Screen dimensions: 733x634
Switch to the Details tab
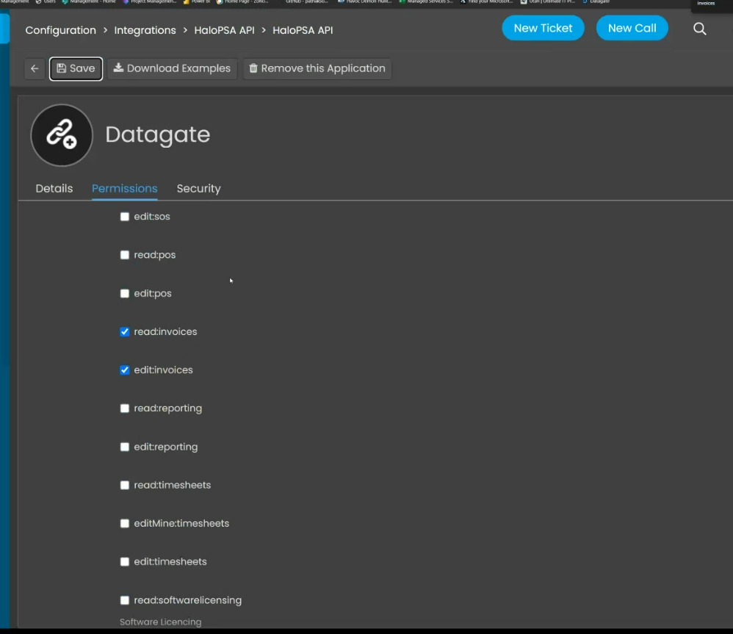(54, 189)
